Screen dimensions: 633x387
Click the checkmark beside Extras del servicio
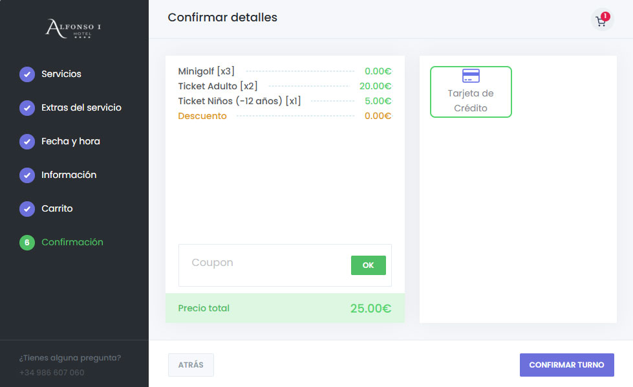click(27, 107)
